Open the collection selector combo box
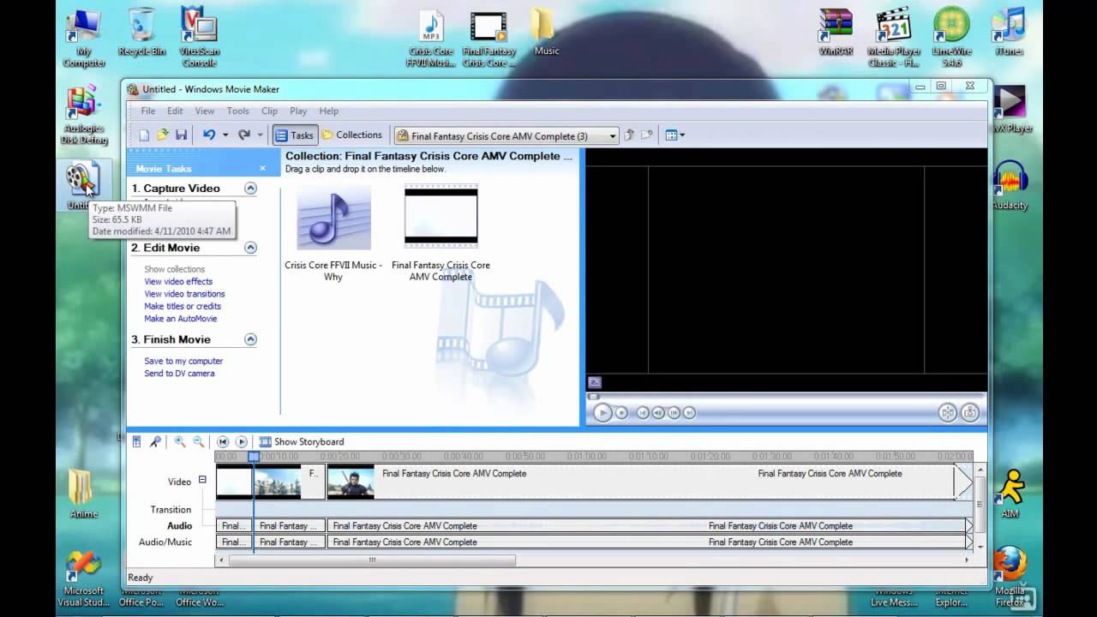This screenshot has width=1097, height=617. [x=507, y=135]
